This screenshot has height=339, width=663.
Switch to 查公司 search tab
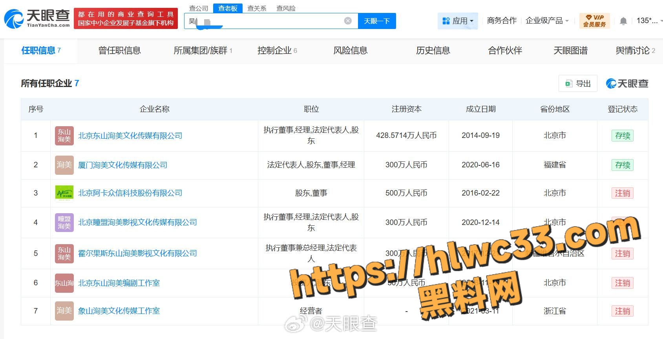pos(199,8)
